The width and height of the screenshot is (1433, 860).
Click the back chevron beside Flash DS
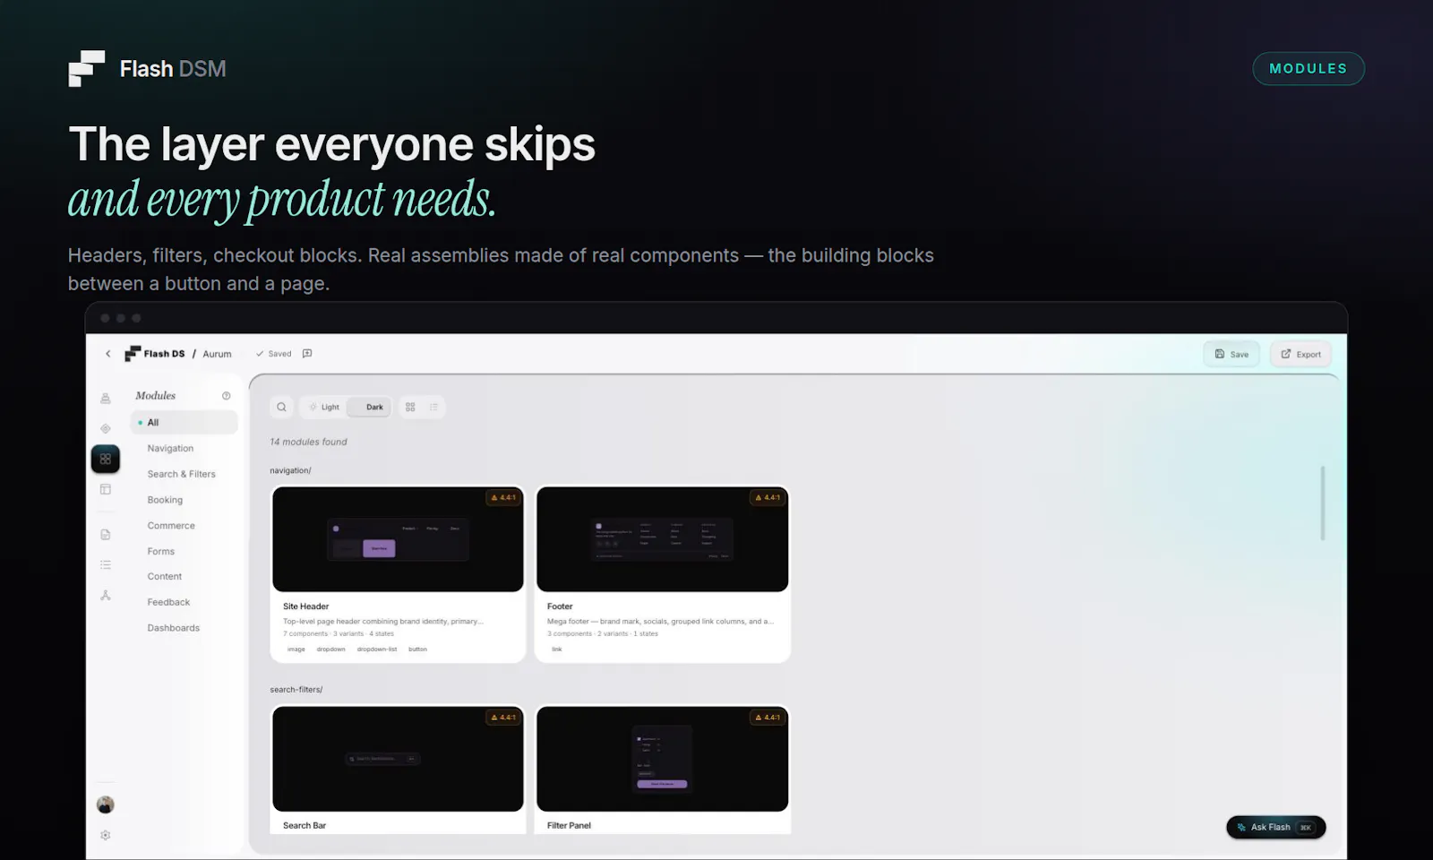tap(108, 354)
